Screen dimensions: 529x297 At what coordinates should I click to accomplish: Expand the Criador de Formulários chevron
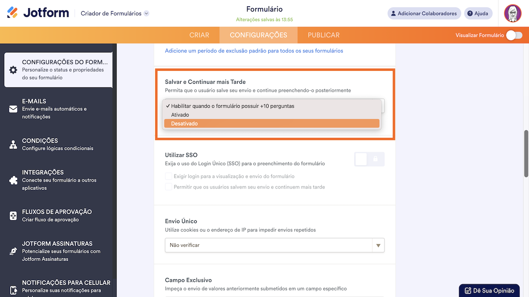point(146,14)
